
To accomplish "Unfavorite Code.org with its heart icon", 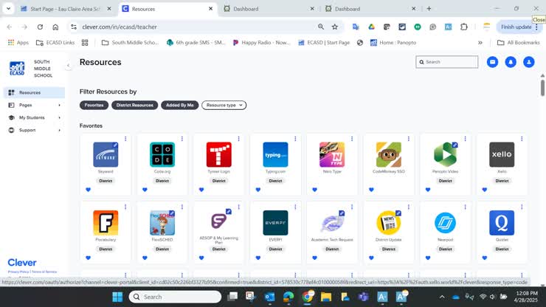I will pyautogui.click(x=145, y=190).
